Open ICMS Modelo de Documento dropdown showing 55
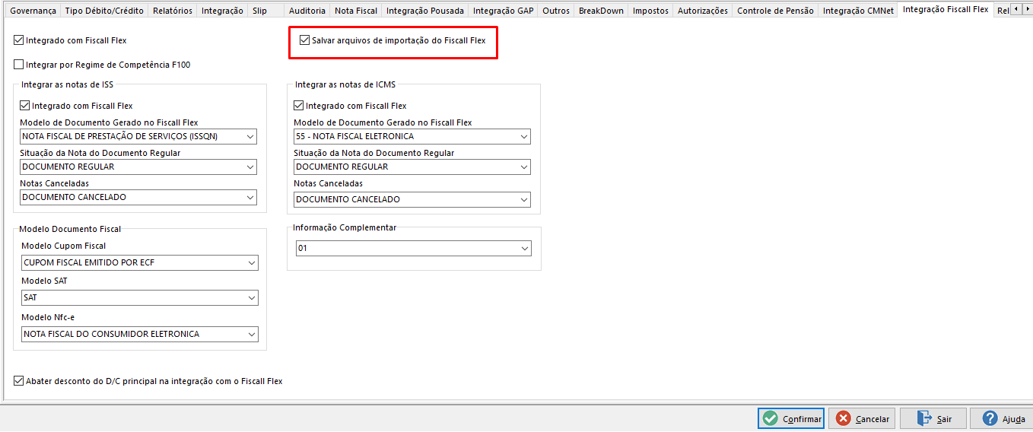This screenshot has width=1033, height=432. point(412,136)
